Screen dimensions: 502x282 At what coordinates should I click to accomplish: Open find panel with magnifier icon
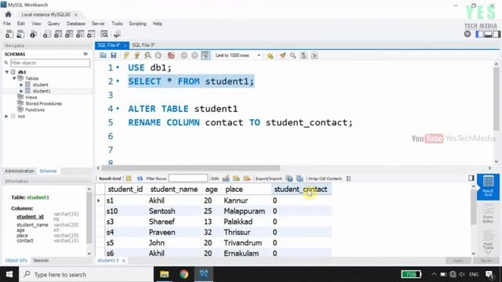coord(293,56)
